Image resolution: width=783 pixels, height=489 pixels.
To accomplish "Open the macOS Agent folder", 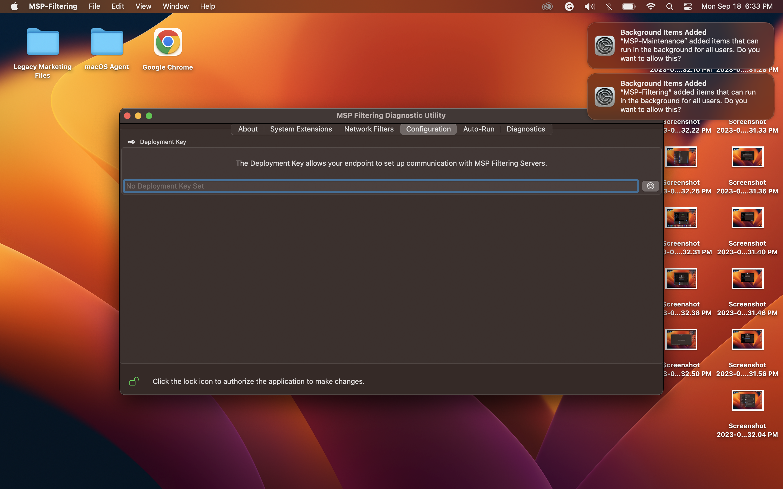I will (x=107, y=41).
